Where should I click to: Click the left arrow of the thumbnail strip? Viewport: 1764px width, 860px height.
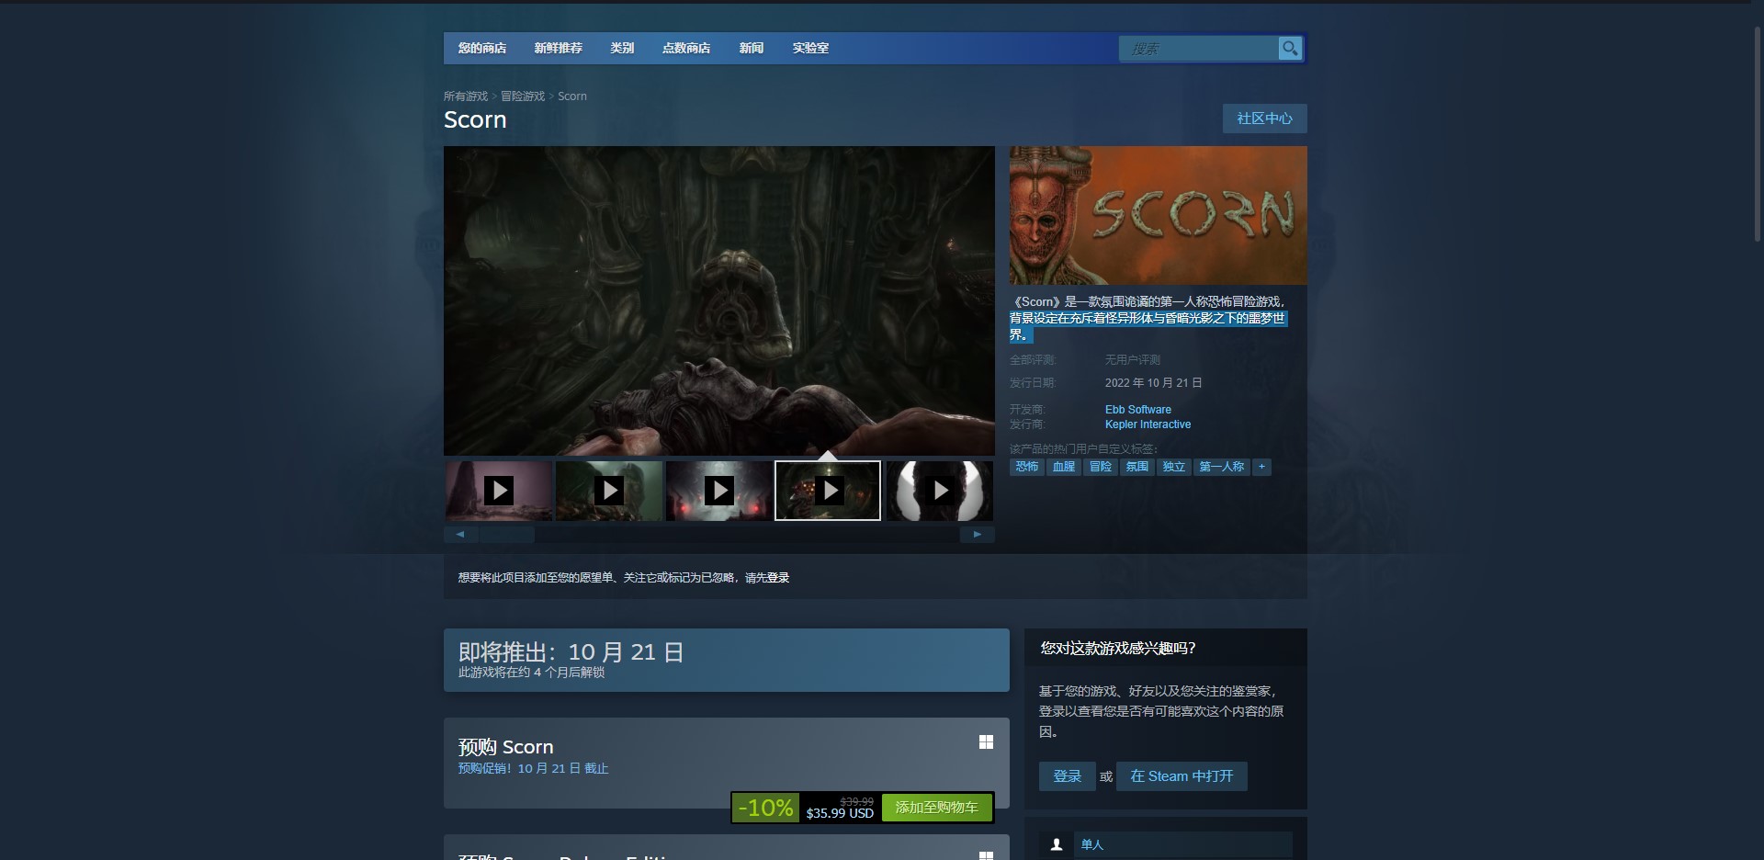[x=460, y=534]
